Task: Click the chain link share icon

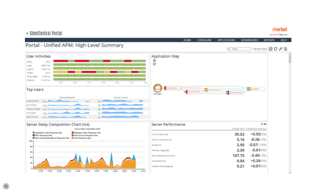Action: pos(281,49)
